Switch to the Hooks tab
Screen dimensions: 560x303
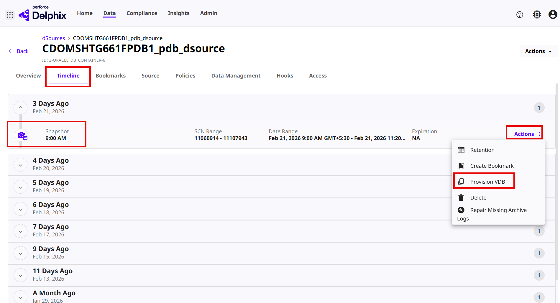[285, 76]
